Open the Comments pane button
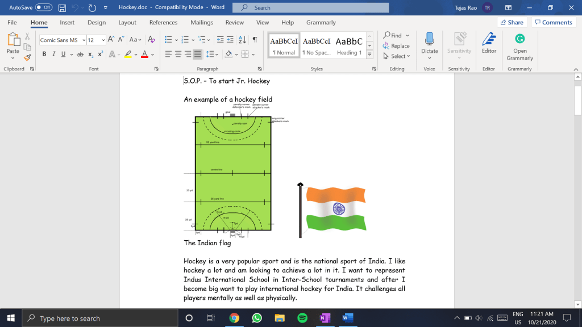This screenshot has height=327, width=582. tap(554, 23)
